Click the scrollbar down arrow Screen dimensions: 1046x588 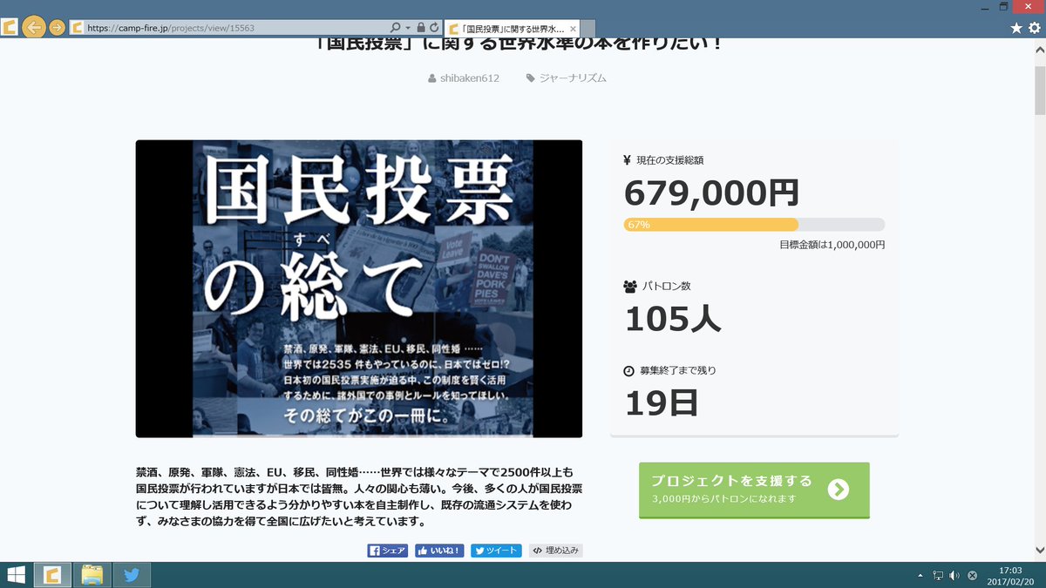[x=1039, y=551]
